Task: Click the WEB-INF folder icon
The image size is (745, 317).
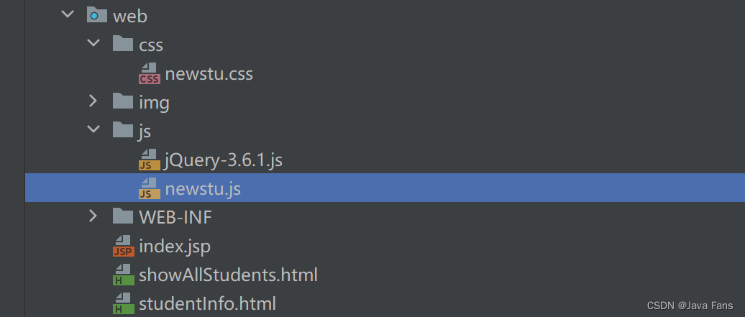Action: point(123,216)
